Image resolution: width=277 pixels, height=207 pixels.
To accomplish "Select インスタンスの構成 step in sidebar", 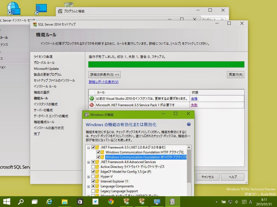I will point(45,104).
